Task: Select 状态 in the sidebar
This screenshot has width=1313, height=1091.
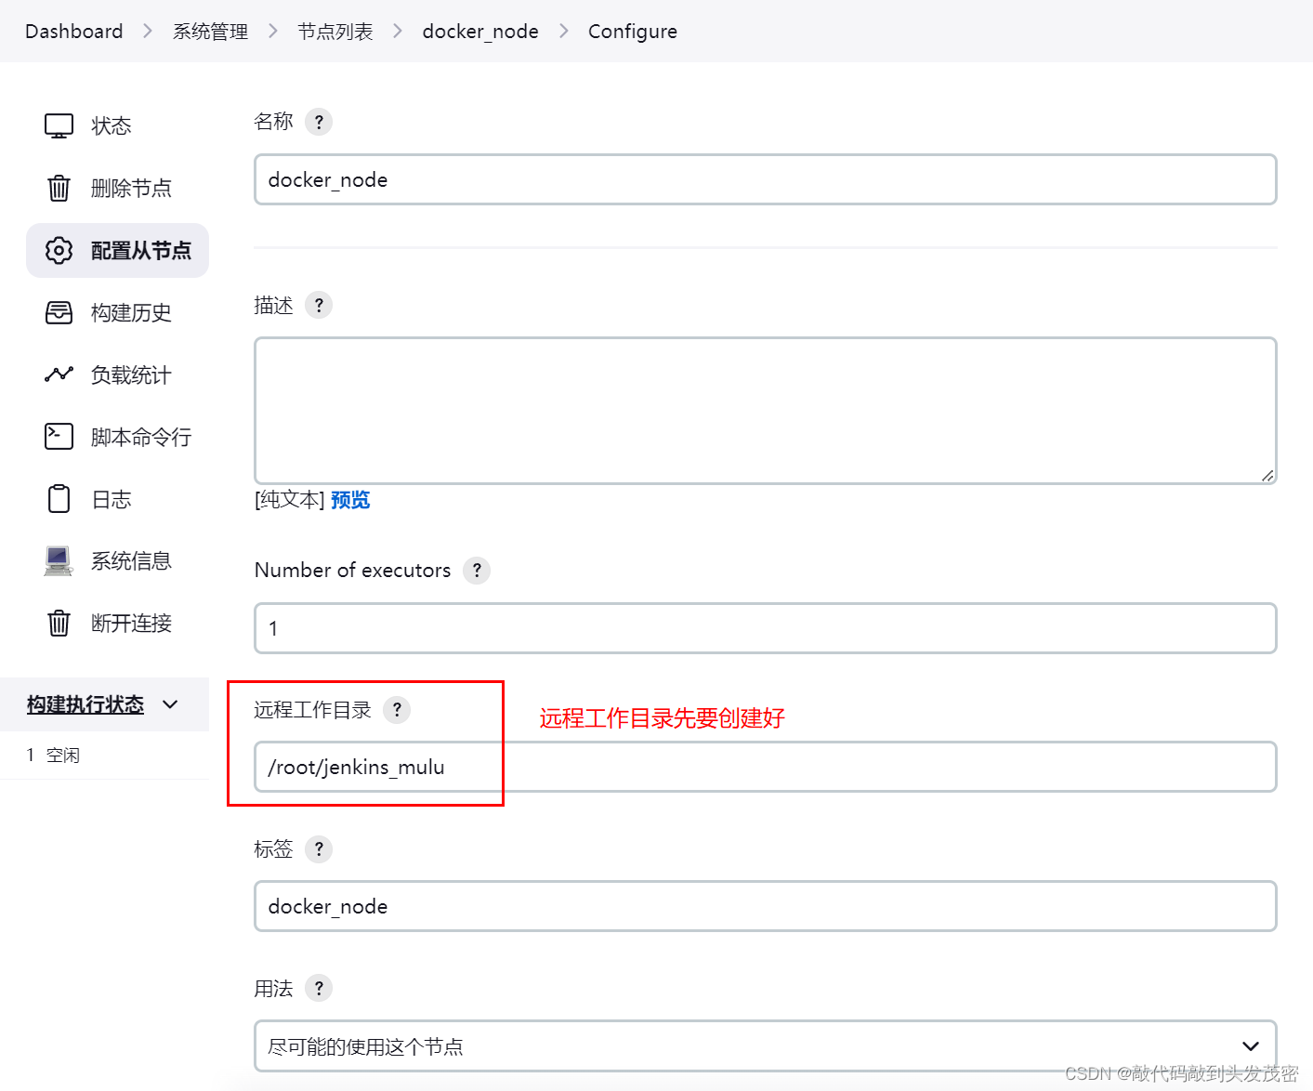Action: pyautogui.click(x=117, y=125)
